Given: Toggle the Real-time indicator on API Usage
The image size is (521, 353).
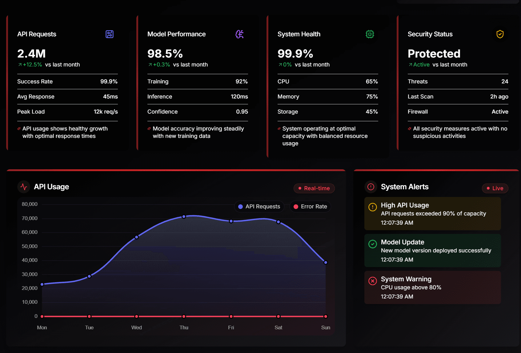Looking at the screenshot, I should (314, 188).
